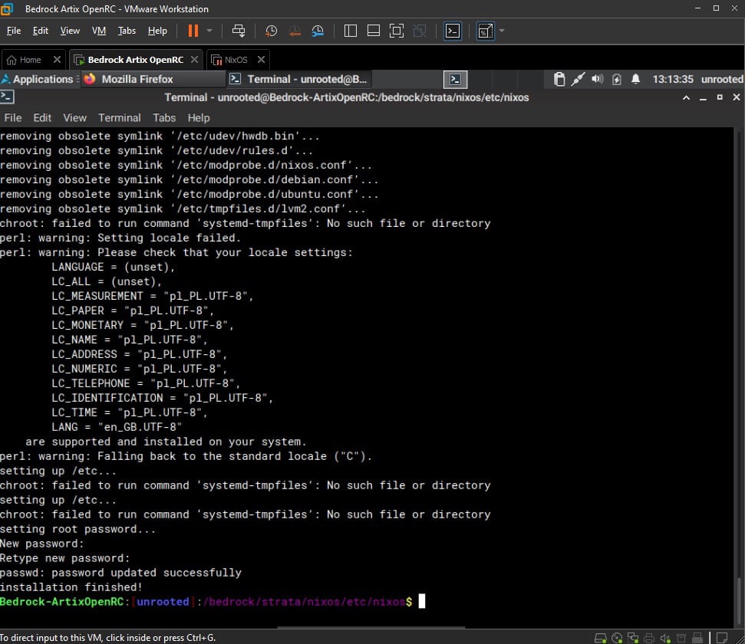
Task: Show notifications via the bell icon
Action: click(636, 79)
